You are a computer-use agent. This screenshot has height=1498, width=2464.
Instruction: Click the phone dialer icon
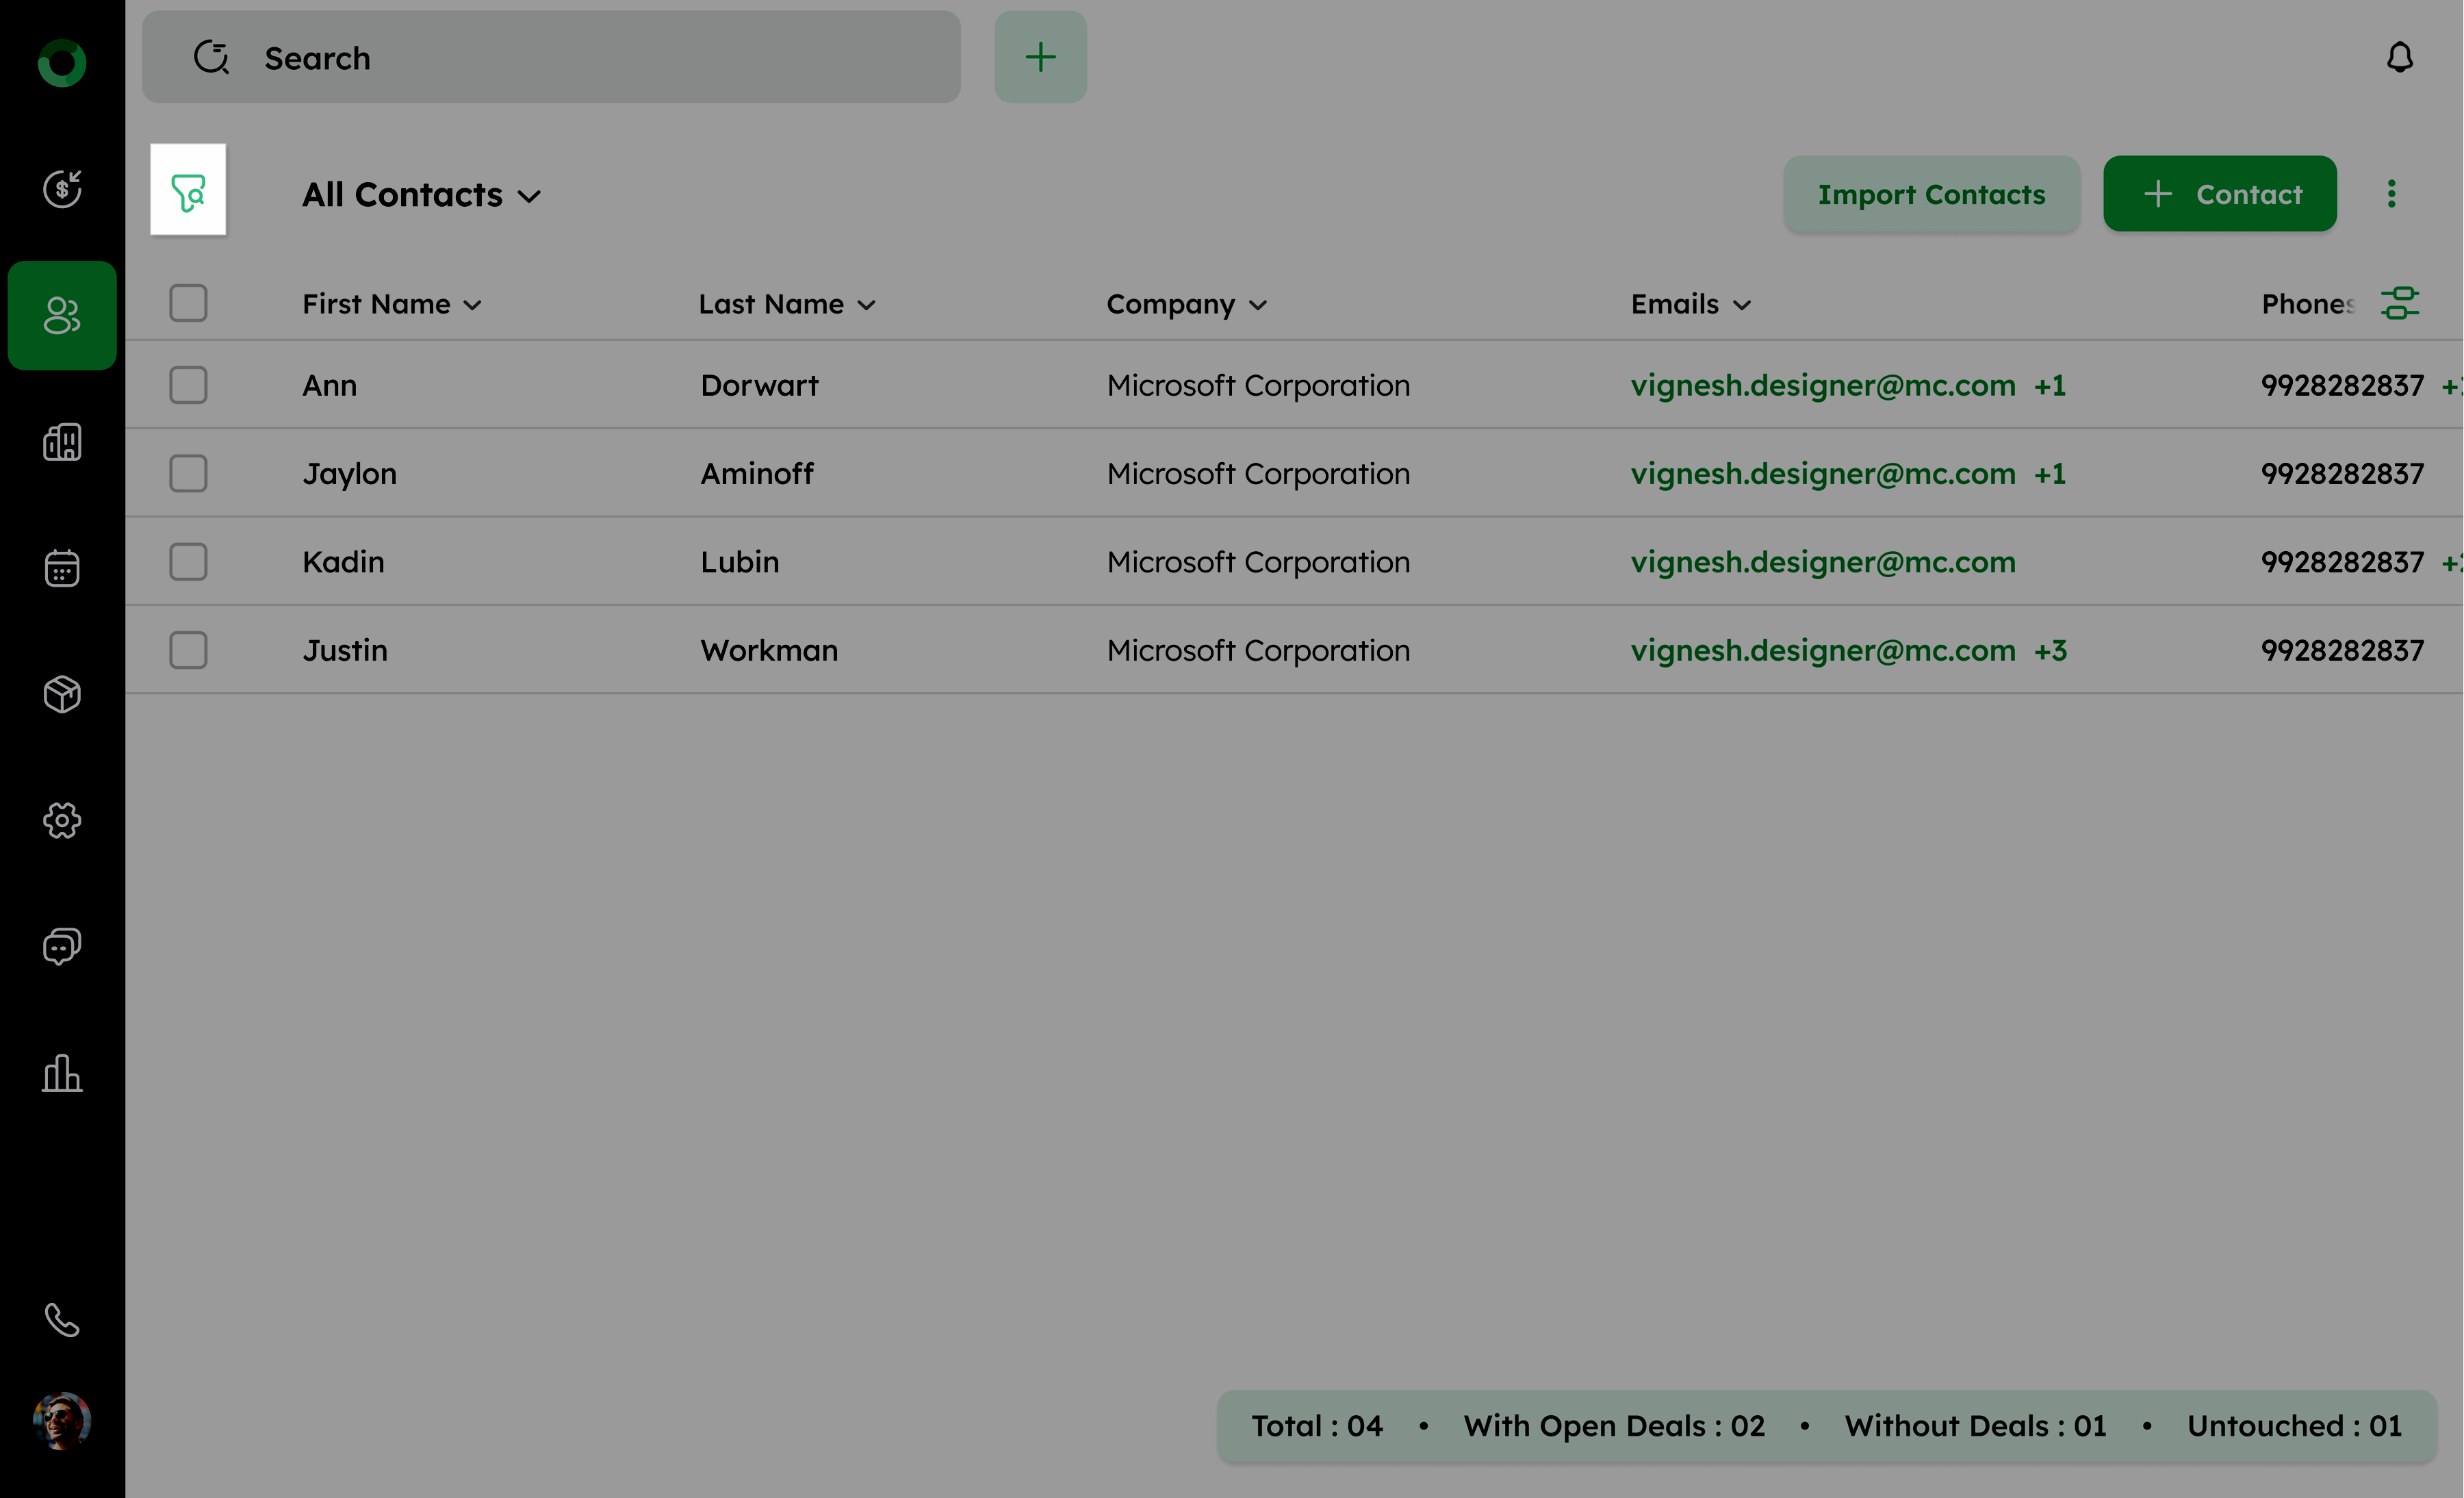click(62, 1320)
